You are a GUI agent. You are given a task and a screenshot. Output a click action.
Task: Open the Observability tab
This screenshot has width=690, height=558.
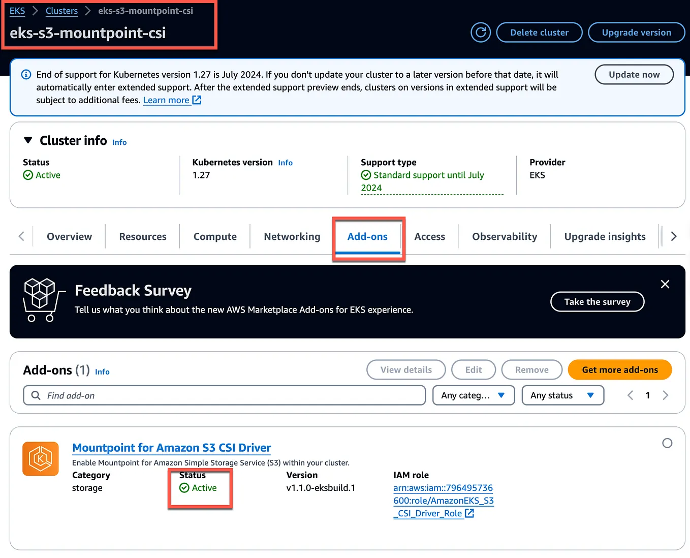pyautogui.click(x=505, y=236)
